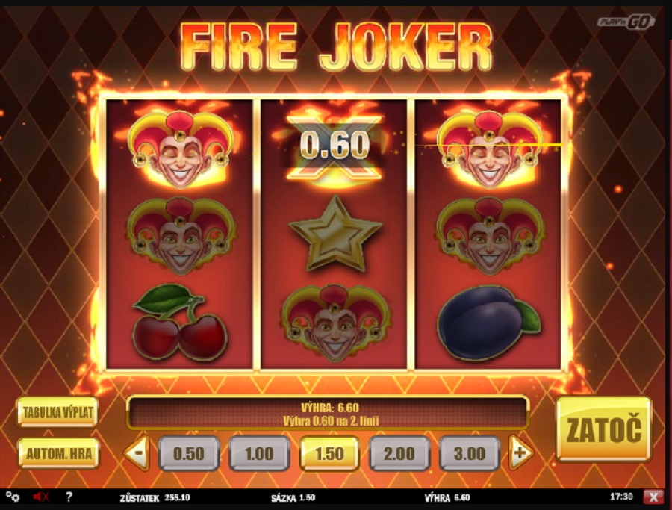Image resolution: width=672 pixels, height=510 pixels.
Task: Open the TABULKA VÝPLAT paytable
Action: point(57,412)
